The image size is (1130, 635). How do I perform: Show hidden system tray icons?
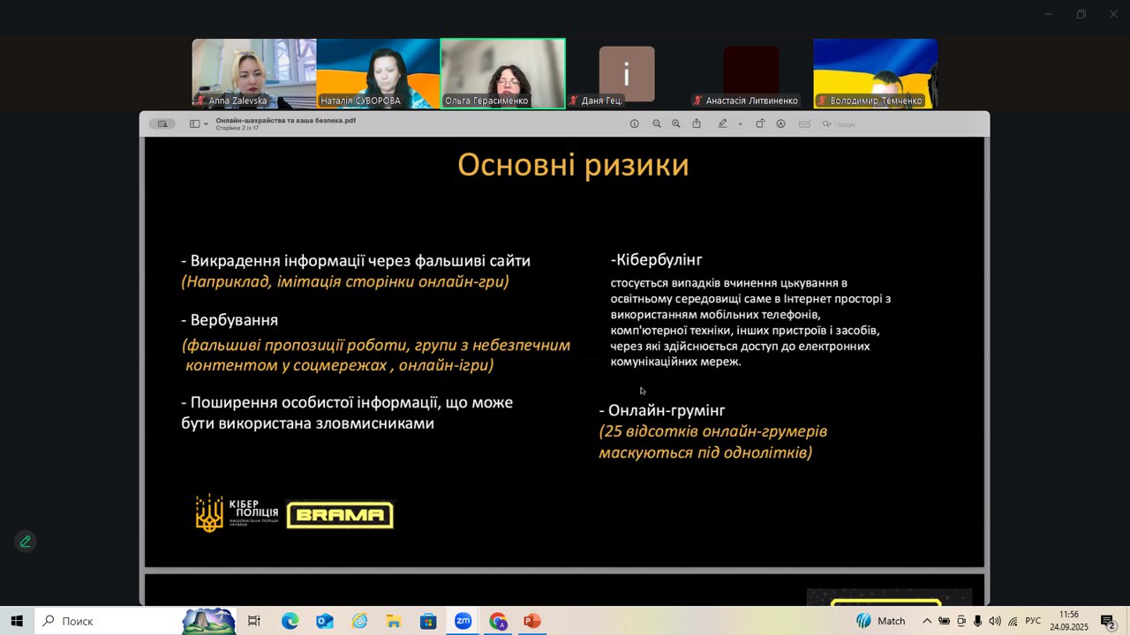tap(926, 621)
